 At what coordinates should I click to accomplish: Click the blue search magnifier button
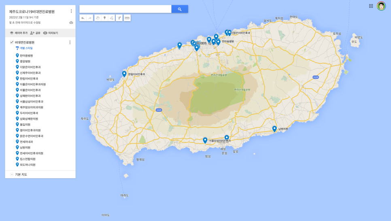180,9
